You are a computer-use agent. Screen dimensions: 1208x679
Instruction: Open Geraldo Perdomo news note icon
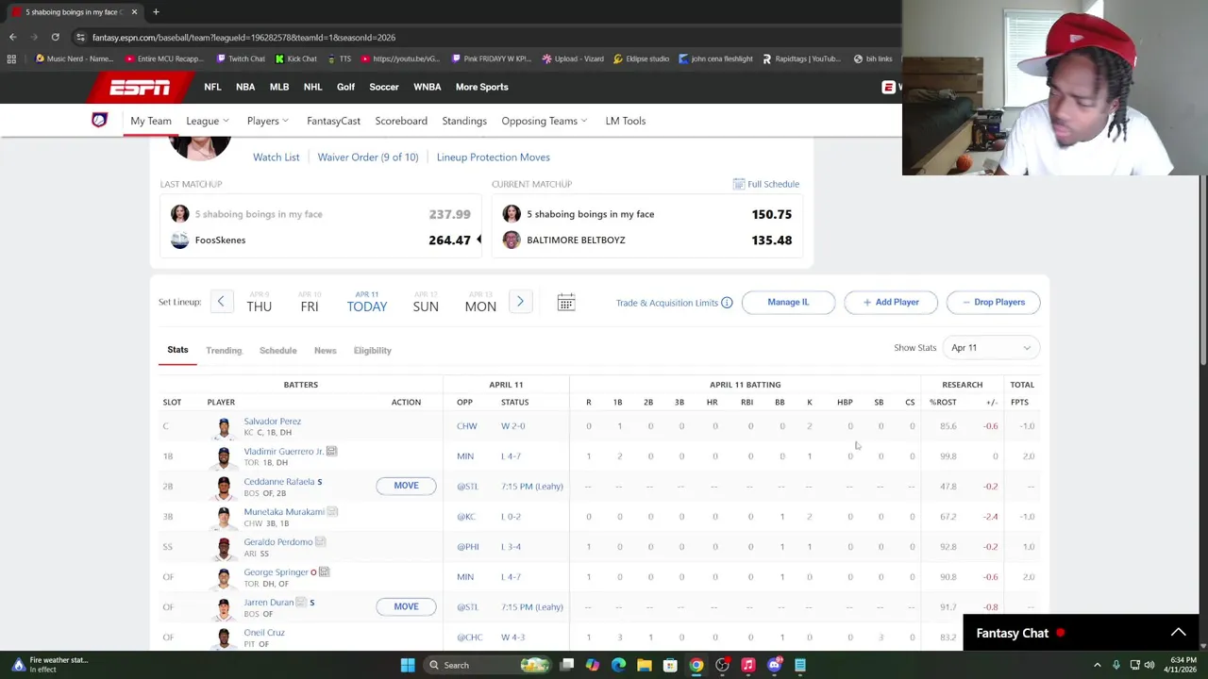(x=320, y=542)
